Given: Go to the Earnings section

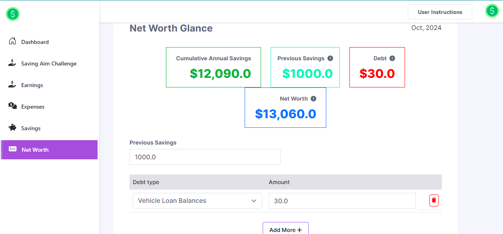Looking at the screenshot, I should [x=32, y=85].
